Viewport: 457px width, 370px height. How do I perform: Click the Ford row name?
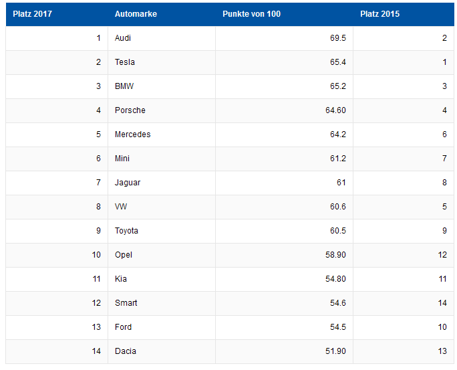(124, 327)
